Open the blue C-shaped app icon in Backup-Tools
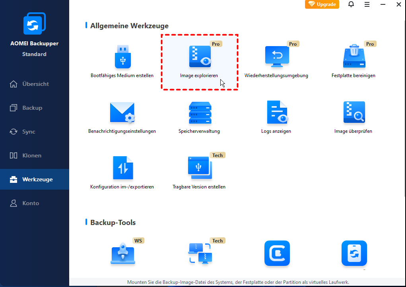This screenshot has width=406, height=287. click(x=277, y=253)
